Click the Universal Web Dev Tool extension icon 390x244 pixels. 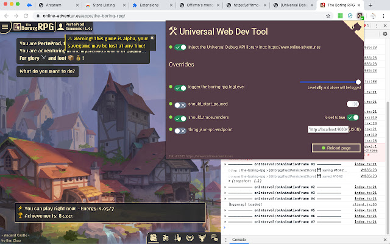[x=360, y=16]
